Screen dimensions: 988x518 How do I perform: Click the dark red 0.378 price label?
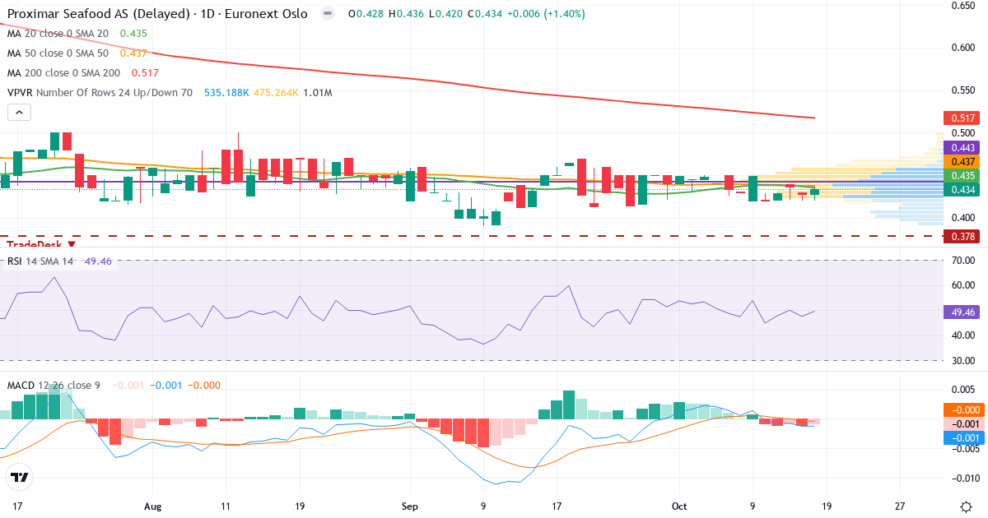click(x=963, y=236)
